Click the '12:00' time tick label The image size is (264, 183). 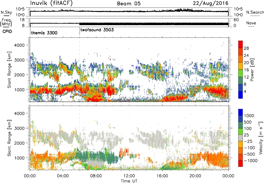(x=129, y=176)
